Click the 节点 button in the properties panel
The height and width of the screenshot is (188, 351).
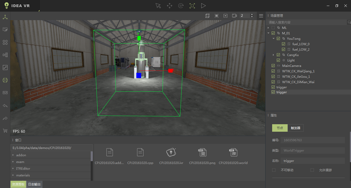click(x=280, y=128)
